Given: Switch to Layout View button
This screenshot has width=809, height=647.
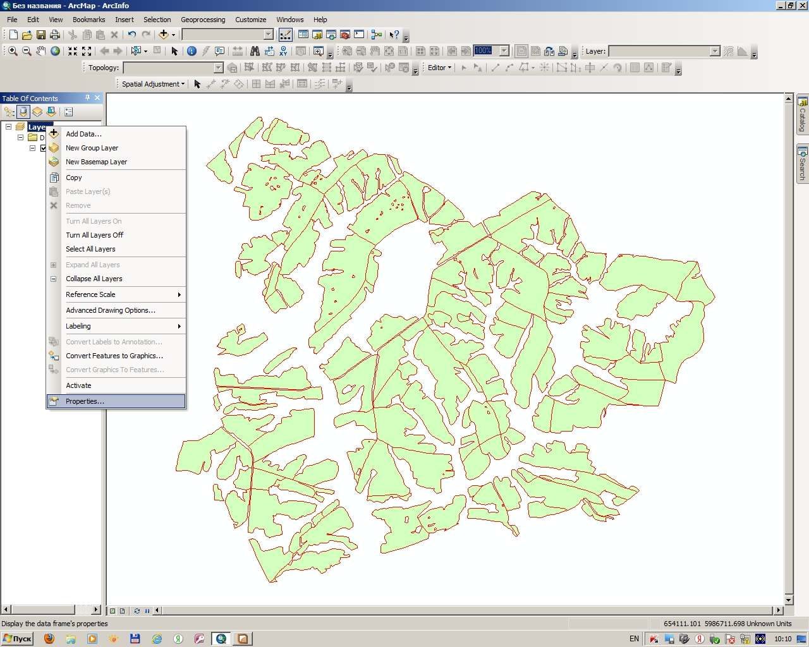Looking at the screenshot, I should point(122,610).
